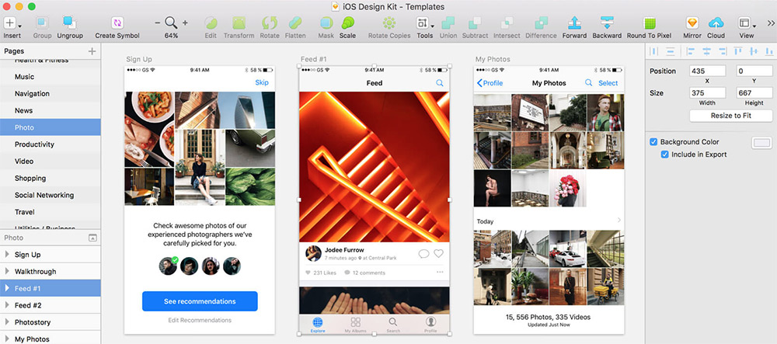Open the background color swatch

click(762, 143)
